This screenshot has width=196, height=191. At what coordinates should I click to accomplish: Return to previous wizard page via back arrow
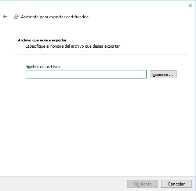(5, 16)
